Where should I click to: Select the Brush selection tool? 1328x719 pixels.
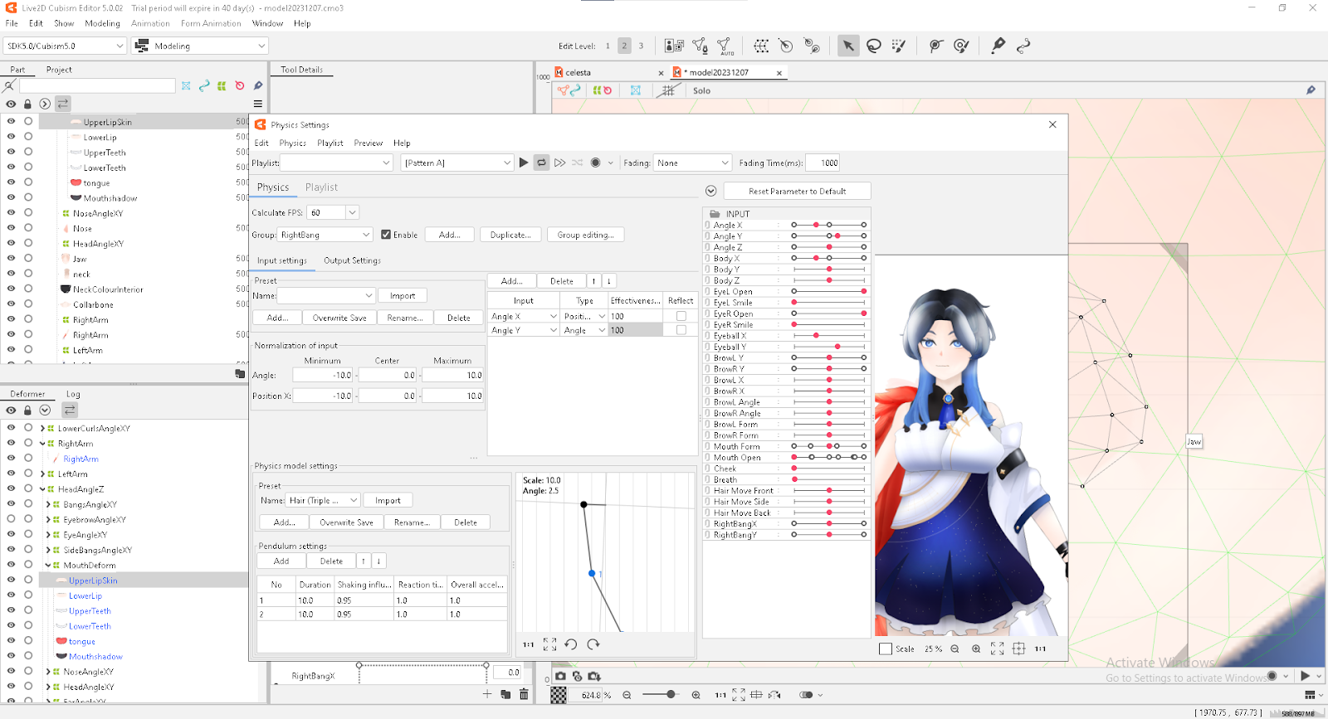(898, 46)
